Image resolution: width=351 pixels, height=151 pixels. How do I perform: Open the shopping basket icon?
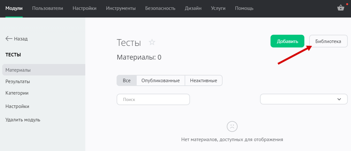pyautogui.click(x=340, y=8)
